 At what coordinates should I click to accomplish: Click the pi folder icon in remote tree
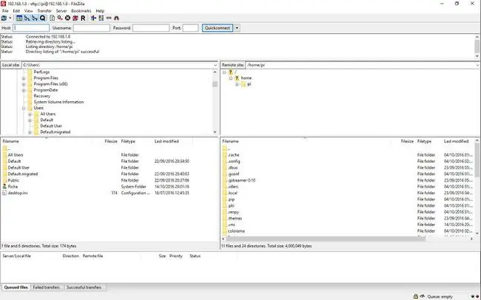pyautogui.click(x=243, y=84)
